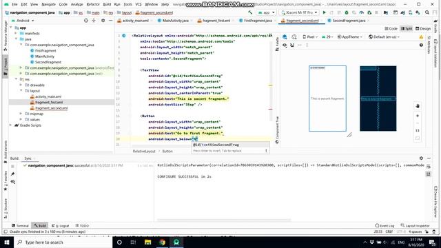Switch editor to Design view
Screen dimensions: 441x248
[x=423, y=29]
